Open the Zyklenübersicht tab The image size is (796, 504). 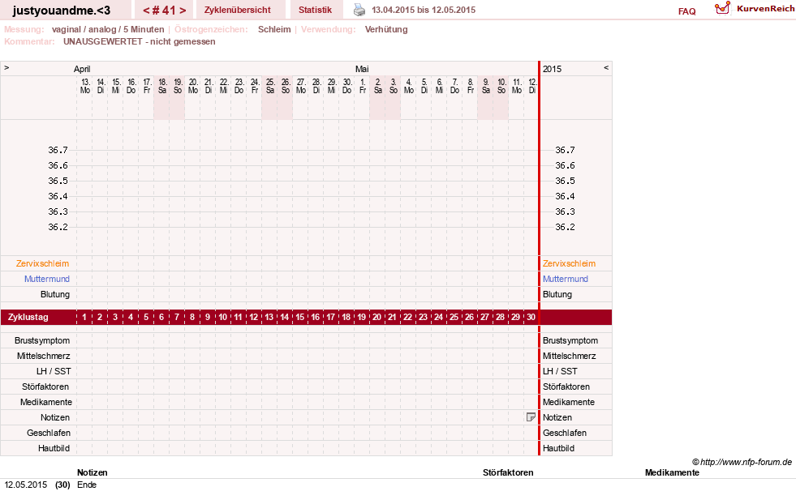coord(238,10)
